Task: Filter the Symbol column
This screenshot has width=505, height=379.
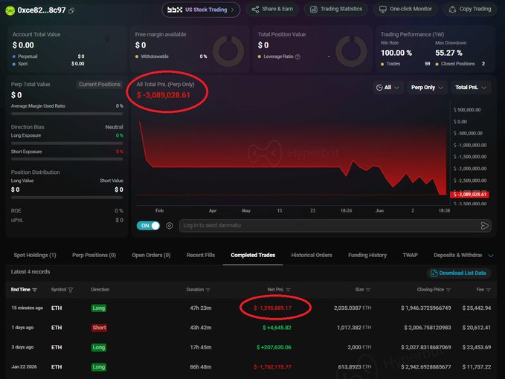Action: coord(71,290)
